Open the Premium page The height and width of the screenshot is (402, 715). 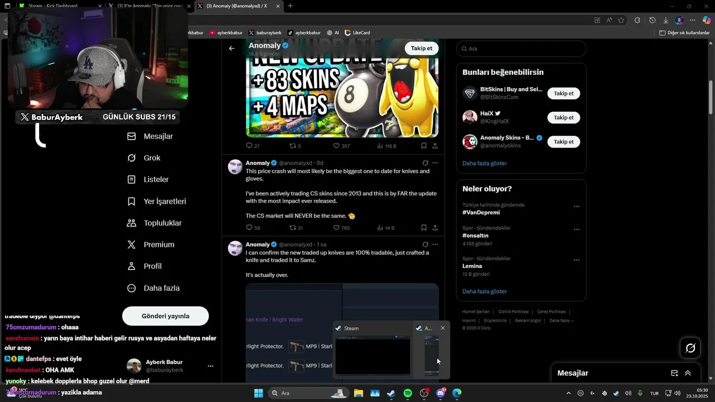click(x=151, y=245)
